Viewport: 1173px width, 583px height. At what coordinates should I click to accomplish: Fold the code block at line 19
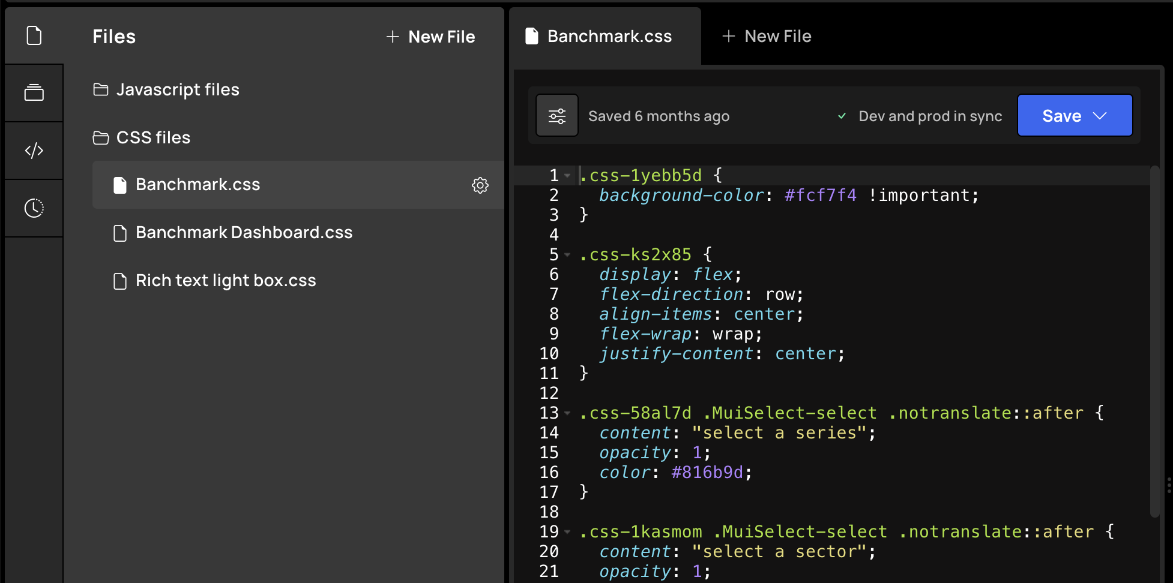point(567,532)
